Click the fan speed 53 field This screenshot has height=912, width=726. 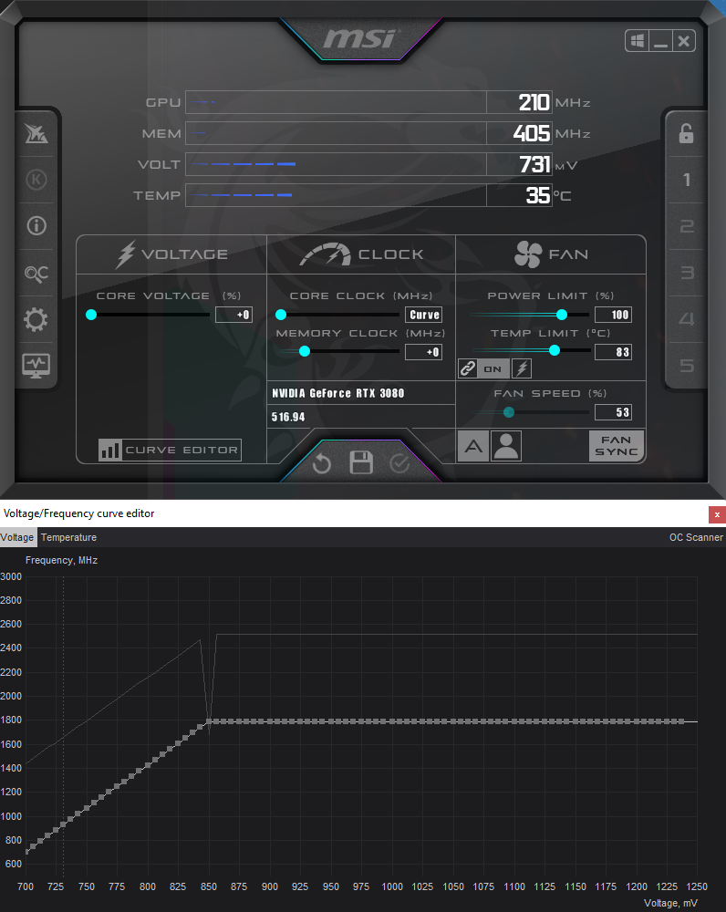[x=613, y=412]
